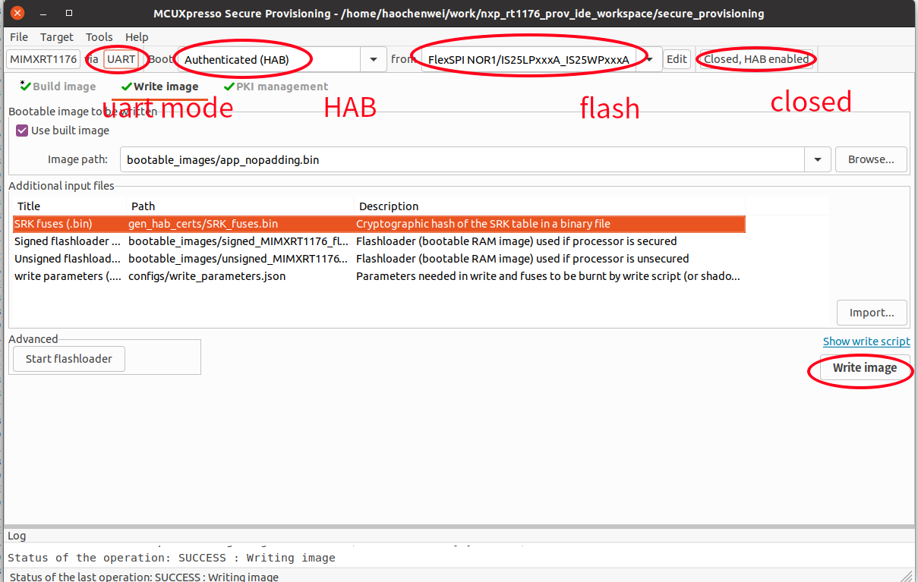The image size is (918, 582).
Task: Click the Start flashloader button
Action: point(69,359)
